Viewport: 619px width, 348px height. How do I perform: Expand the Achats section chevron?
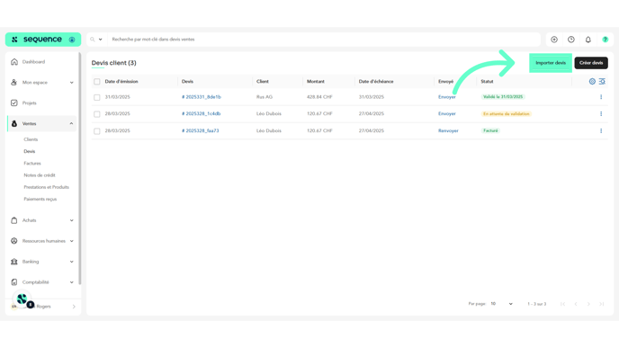[x=71, y=220]
